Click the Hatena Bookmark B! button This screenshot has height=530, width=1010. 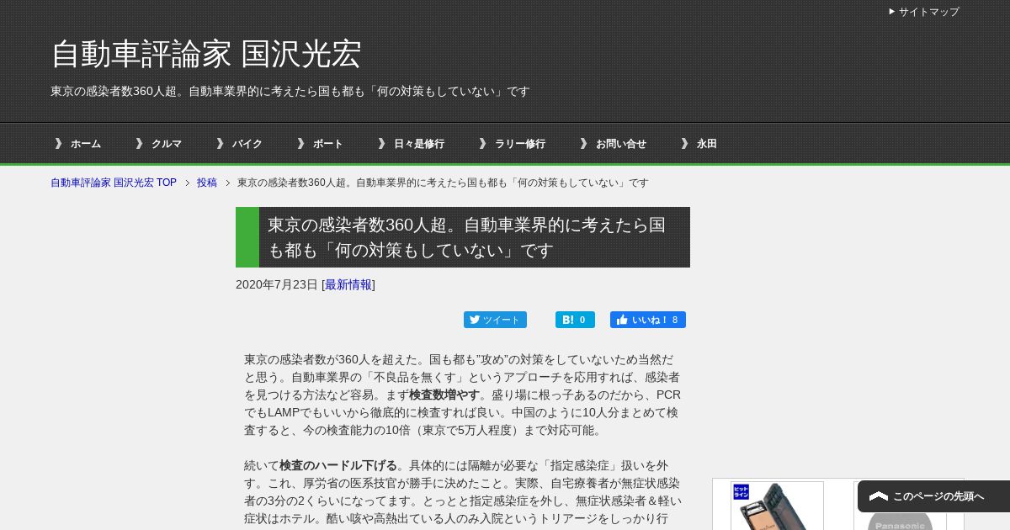click(x=575, y=320)
